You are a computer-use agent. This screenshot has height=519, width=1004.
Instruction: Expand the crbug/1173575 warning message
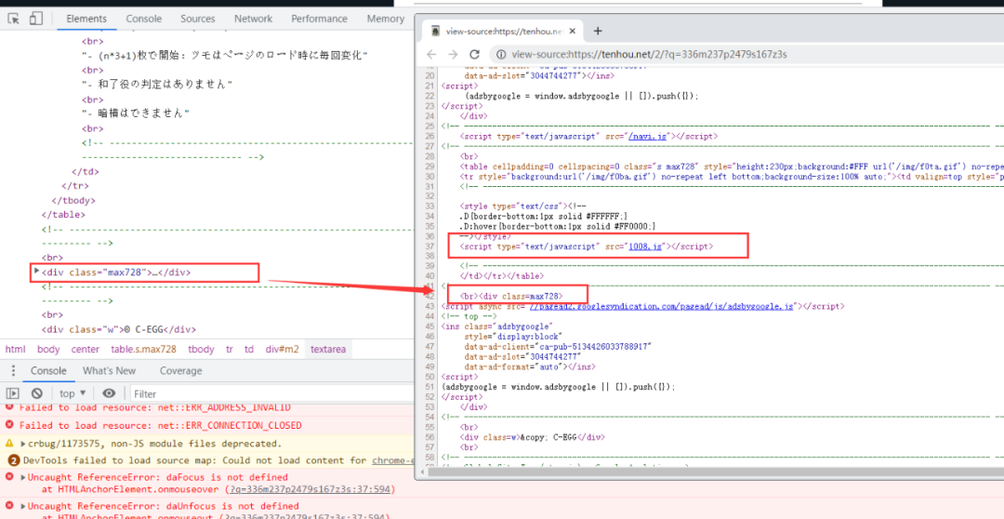pyautogui.click(x=23, y=444)
